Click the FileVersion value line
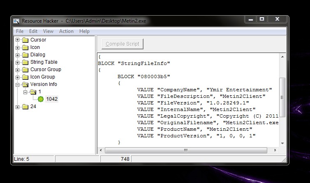 click(x=193, y=103)
